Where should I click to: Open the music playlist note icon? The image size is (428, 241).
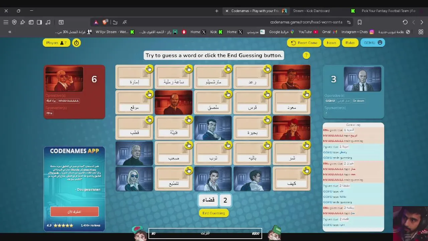[x=48, y=22]
